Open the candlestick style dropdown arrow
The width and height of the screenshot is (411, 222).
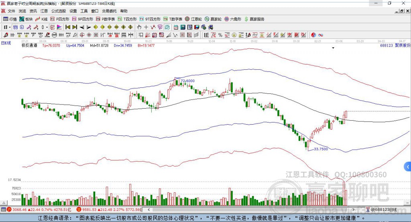pyautogui.click(x=47, y=27)
